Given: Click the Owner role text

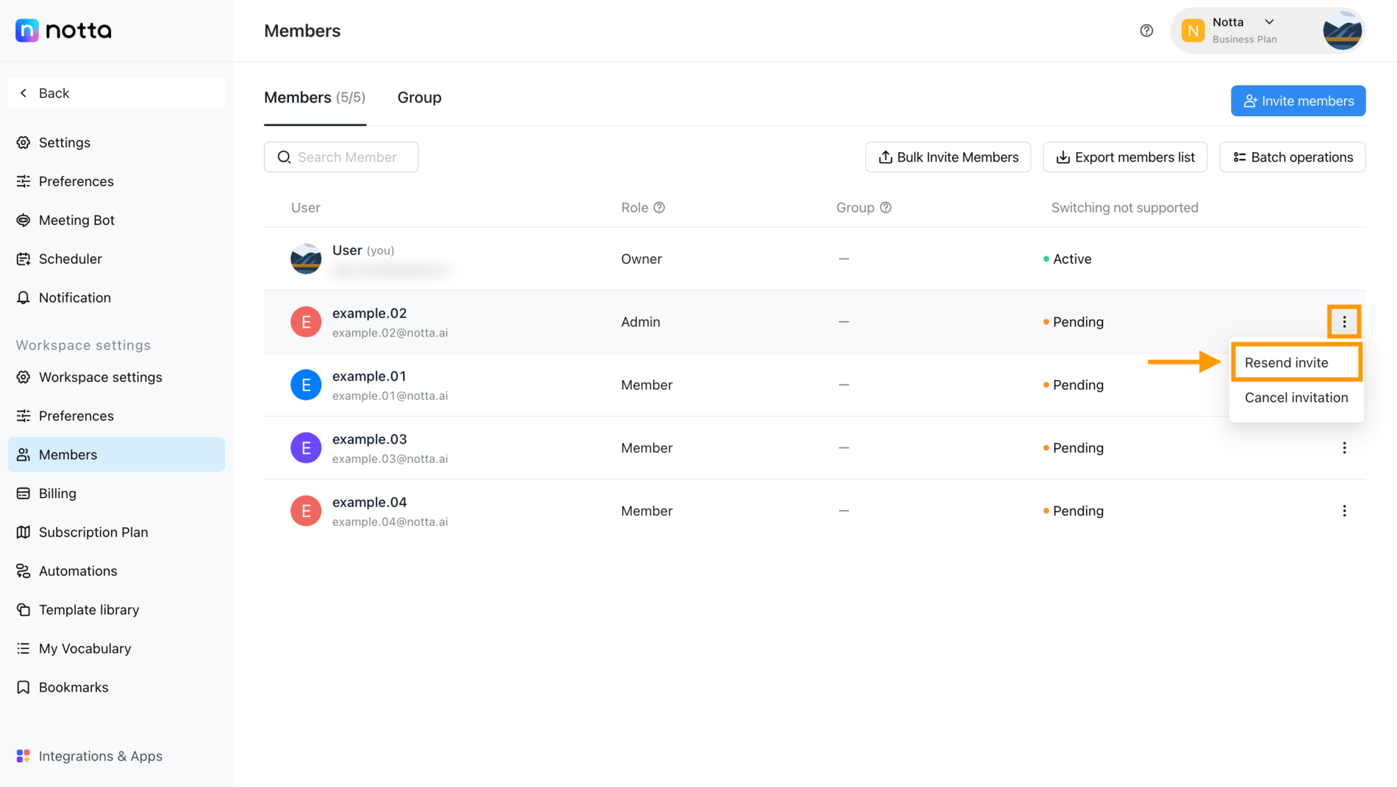Looking at the screenshot, I should [641, 259].
